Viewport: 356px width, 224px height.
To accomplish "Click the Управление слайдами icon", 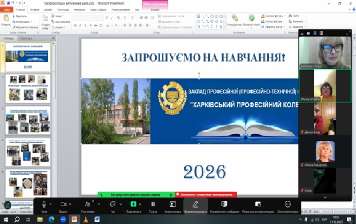I will point(224,204).
